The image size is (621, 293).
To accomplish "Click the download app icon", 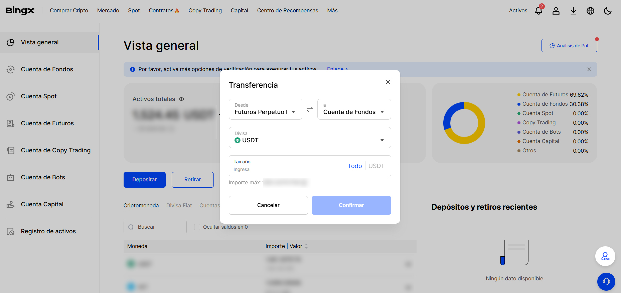I will (x=573, y=11).
